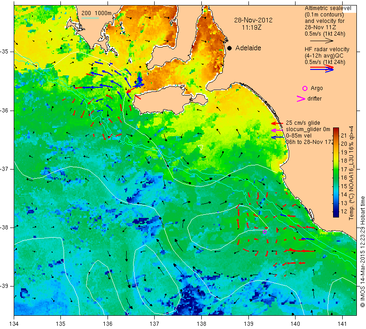The width and height of the screenshot is (366, 329).
Task: Click the red 25 cm/s glide arrow
Action: tap(277, 123)
